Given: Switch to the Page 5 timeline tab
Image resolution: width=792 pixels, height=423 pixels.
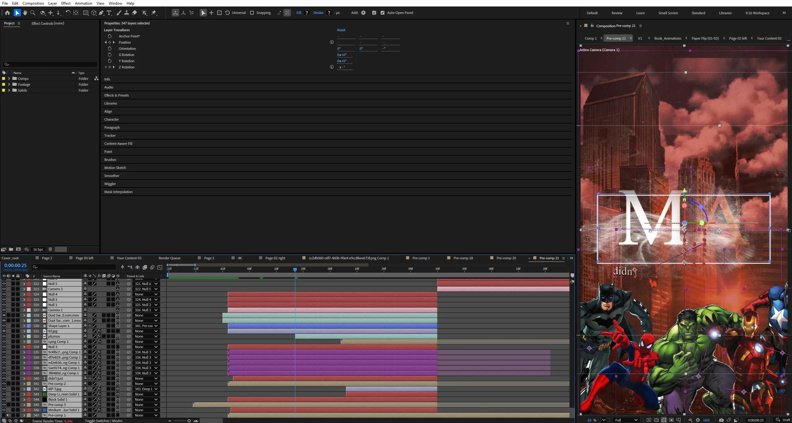Looking at the screenshot, I should pos(209,258).
